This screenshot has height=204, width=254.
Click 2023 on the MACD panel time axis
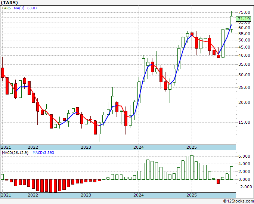pos(86,195)
